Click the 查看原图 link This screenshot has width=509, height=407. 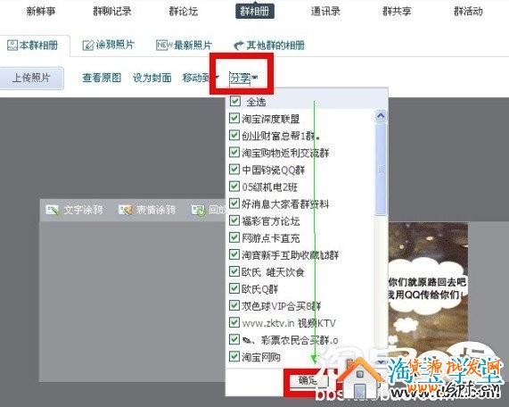pyautogui.click(x=102, y=78)
